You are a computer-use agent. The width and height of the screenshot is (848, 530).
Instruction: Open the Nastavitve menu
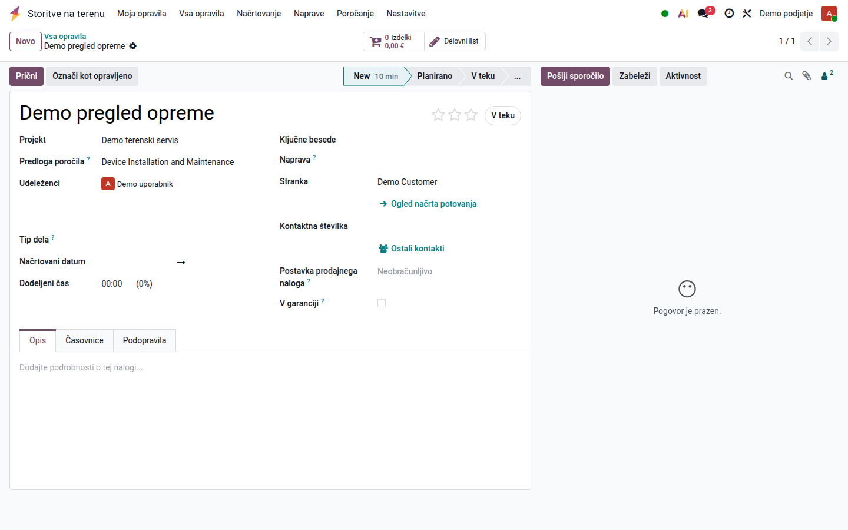406,14
